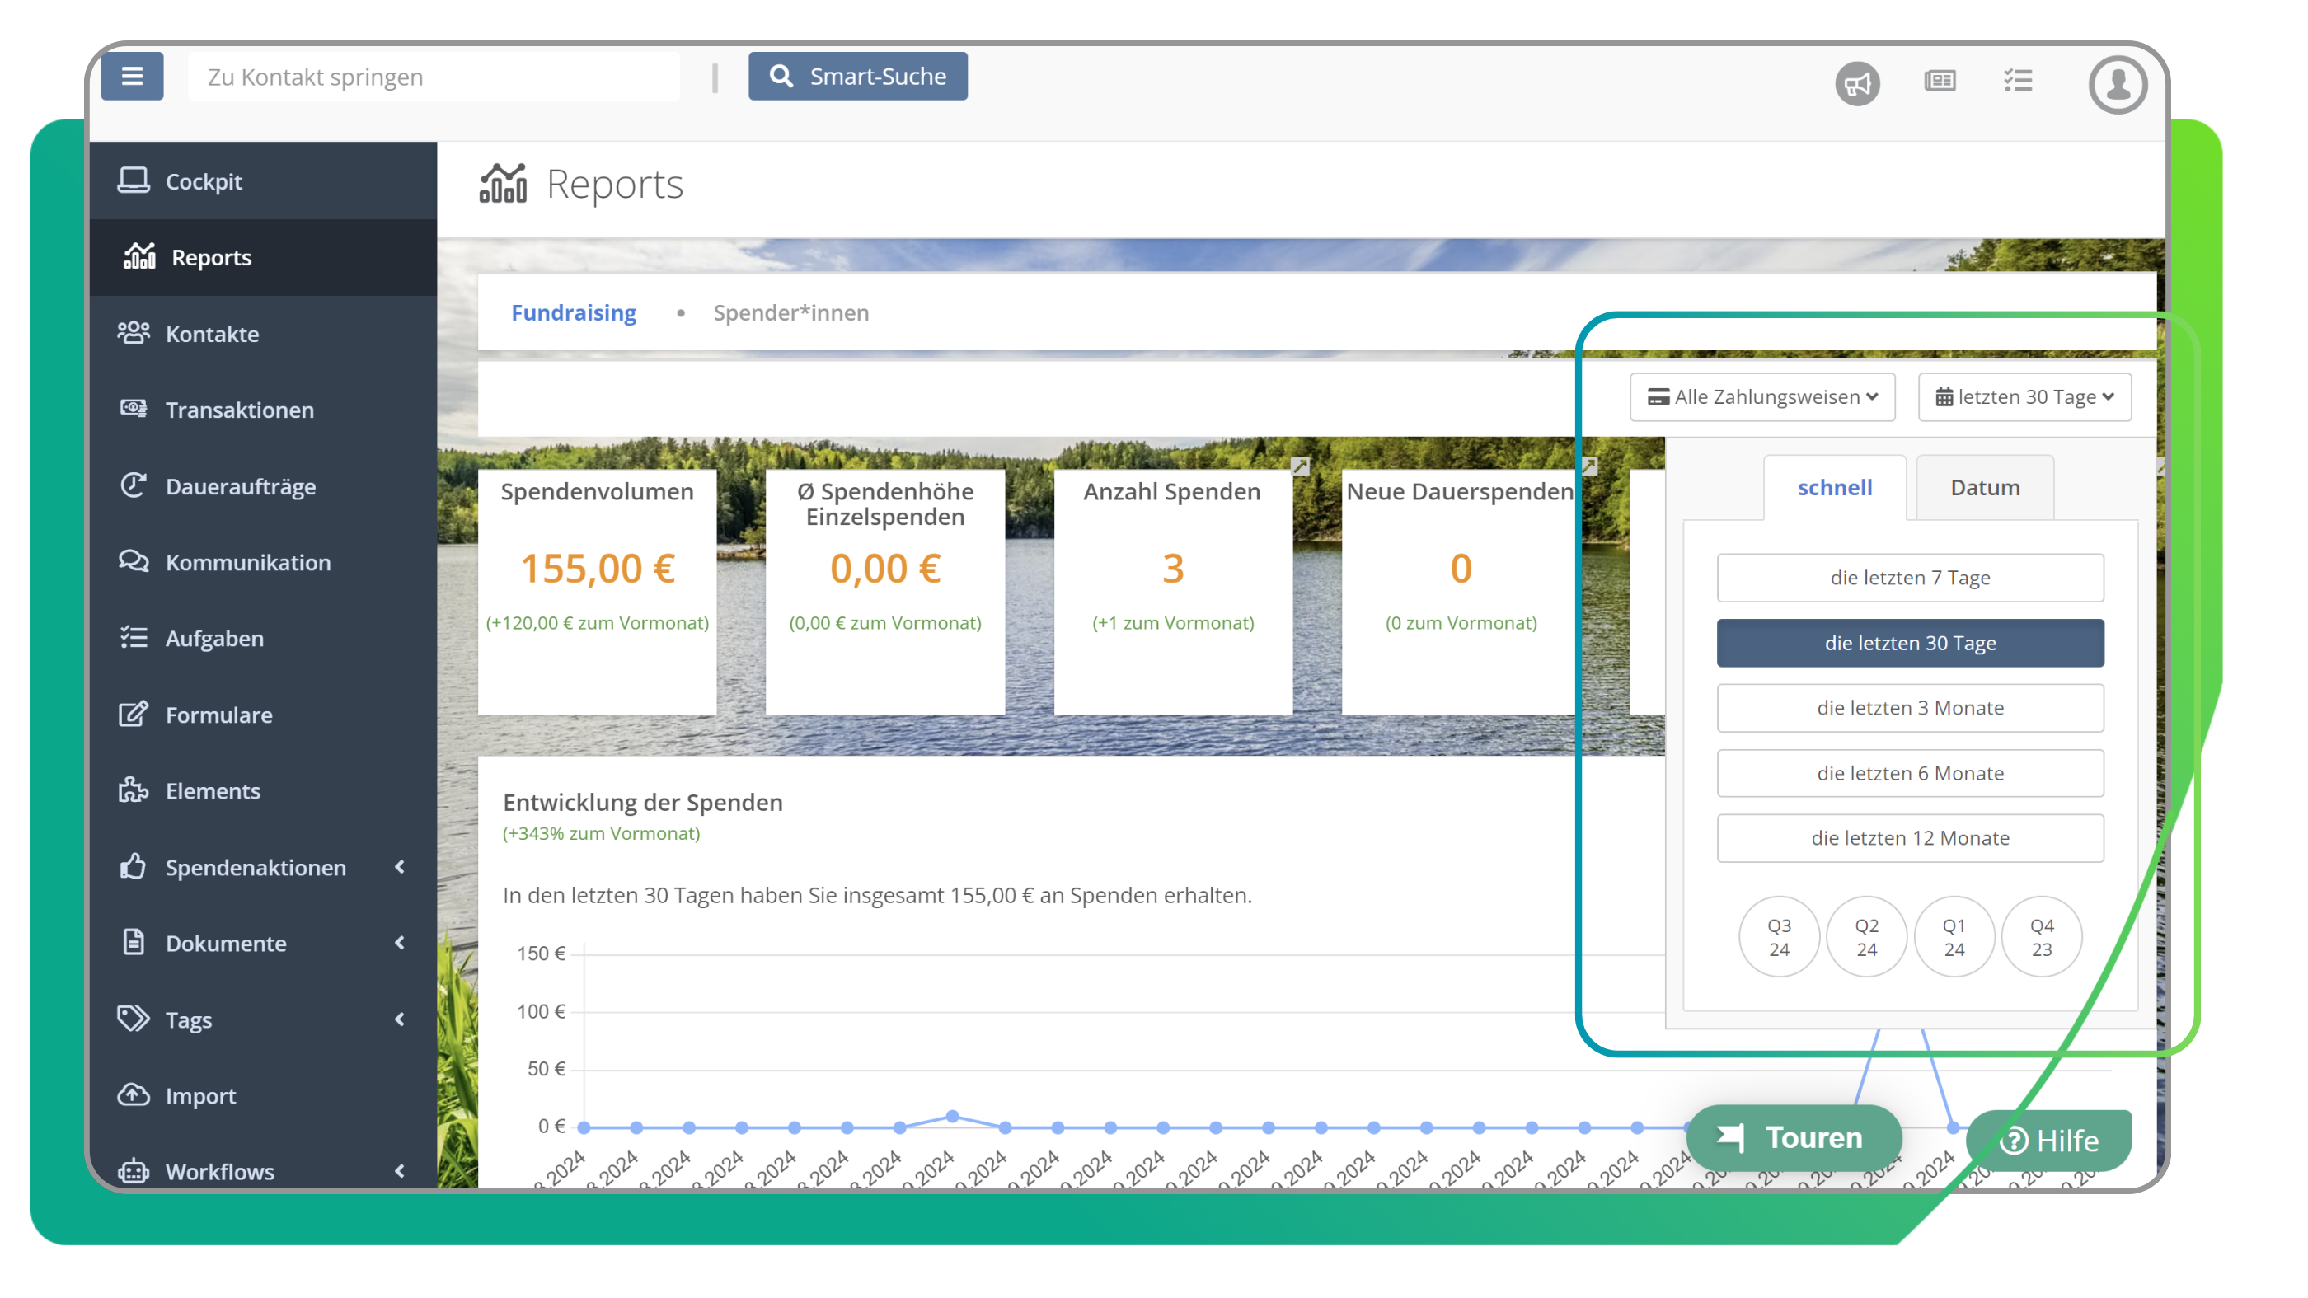
Task: Open Kontakte via the people icon
Action: click(x=134, y=332)
